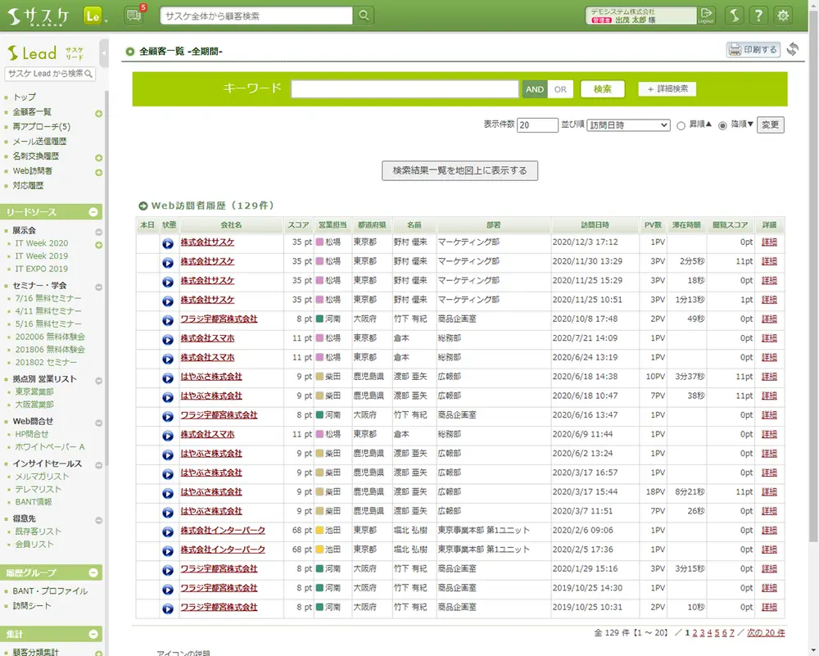Collapse the 展示会 group in sidebar

pos(99,231)
